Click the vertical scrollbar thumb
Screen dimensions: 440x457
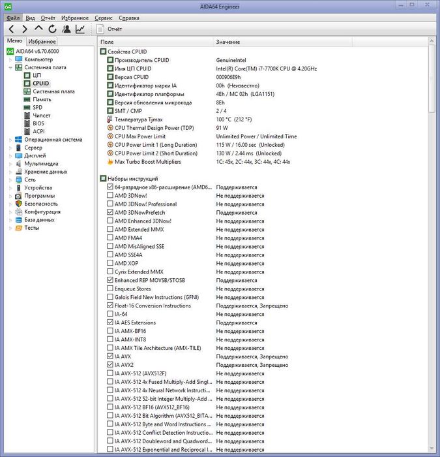[x=432, y=79]
